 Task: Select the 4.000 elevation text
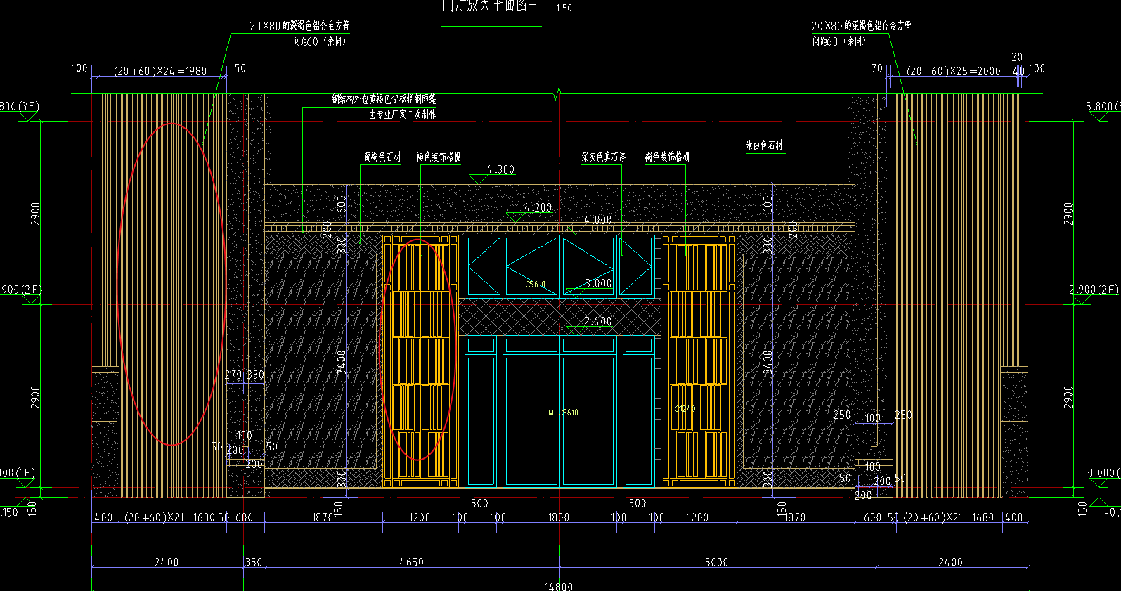tap(598, 220)
